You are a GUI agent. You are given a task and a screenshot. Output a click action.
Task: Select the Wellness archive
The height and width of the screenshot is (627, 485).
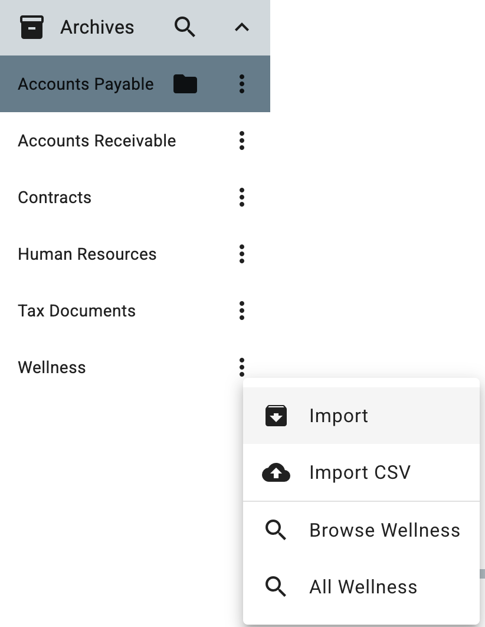52,367
